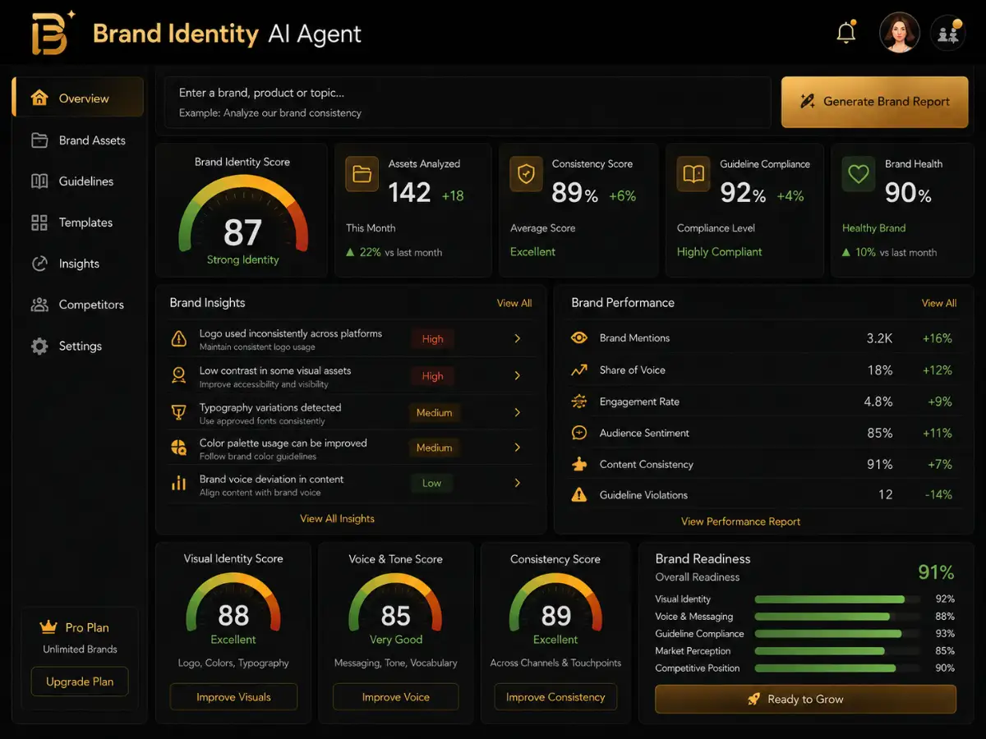Click the Improve Consistency button

pyautogui.click(x=555, y=697)
